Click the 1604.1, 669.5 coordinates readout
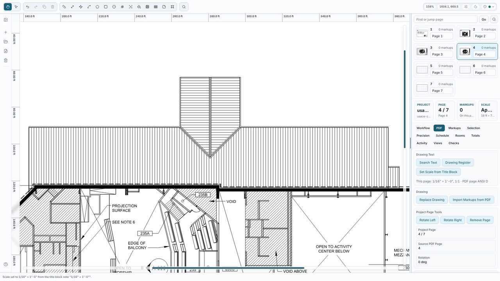500x281 pixels. click(x=449, y=7)
